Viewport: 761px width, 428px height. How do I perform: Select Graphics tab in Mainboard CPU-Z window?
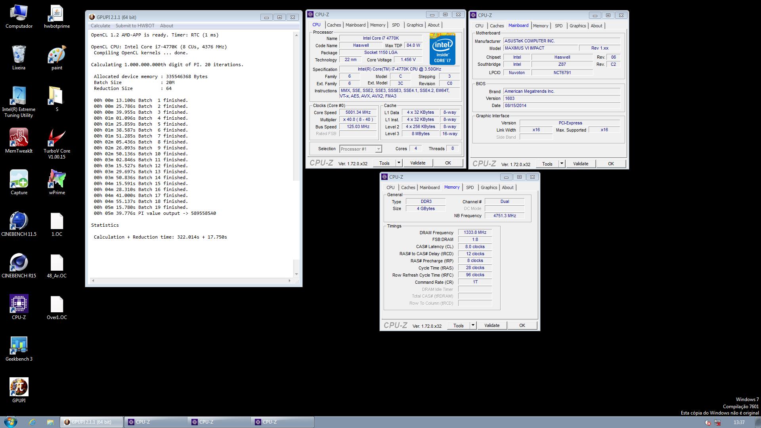(577, 26)
